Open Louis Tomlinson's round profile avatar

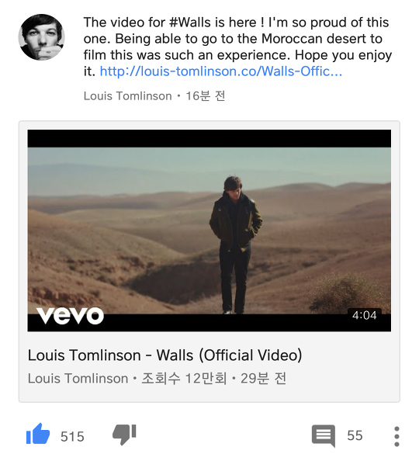(41, 37)
